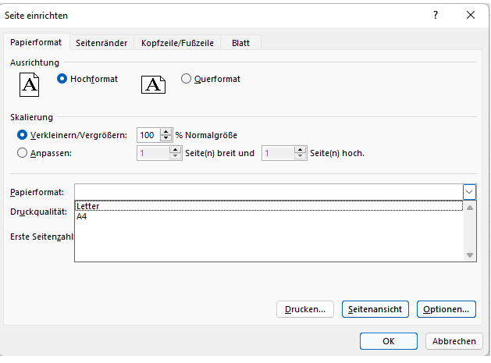Click the portrait page orientation icon
Image resolution: width=491 pixels, height=363 pixels.
click(29, 84)
